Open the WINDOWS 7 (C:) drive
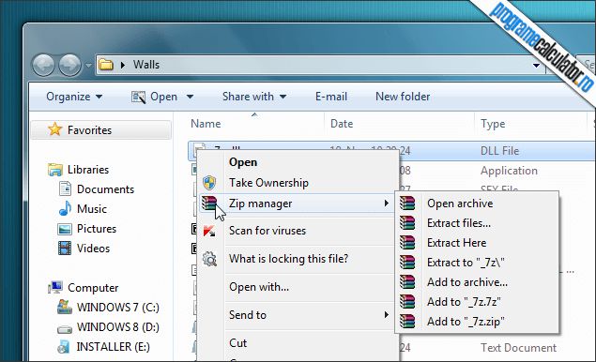The image size is (596, 362). coord(118,308)
